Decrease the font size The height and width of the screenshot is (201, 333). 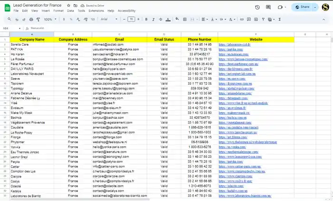[x=124, y=19]
